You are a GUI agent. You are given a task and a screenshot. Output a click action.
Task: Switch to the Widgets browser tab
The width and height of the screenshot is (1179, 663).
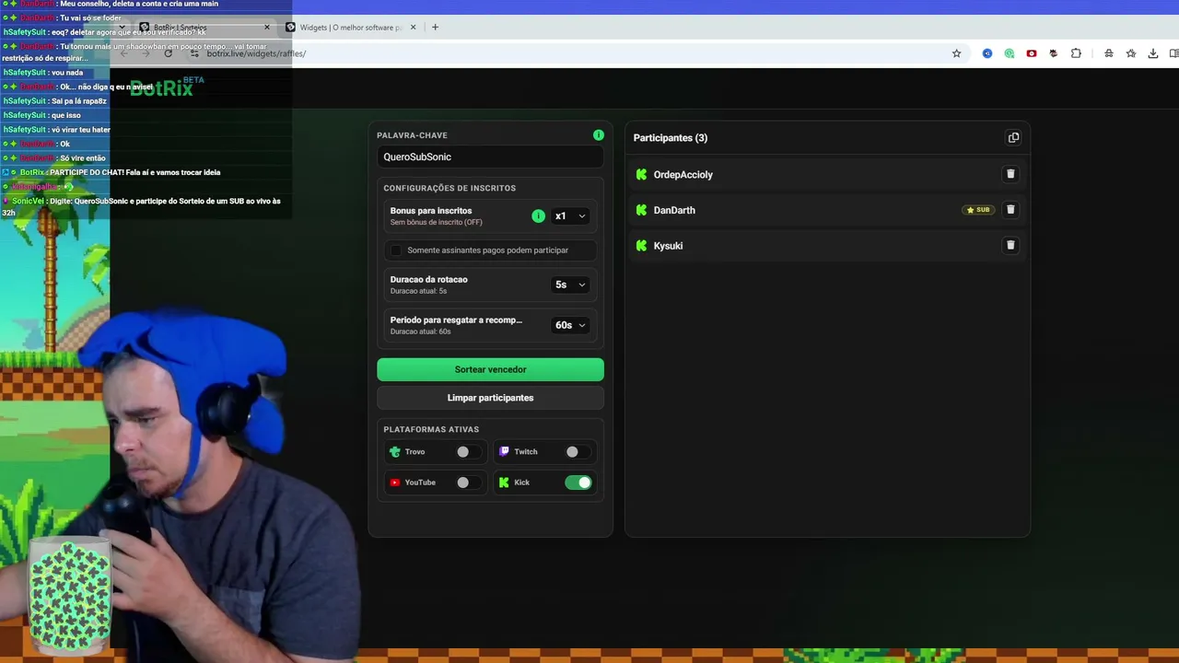click(351, 27)
